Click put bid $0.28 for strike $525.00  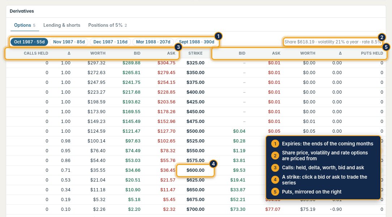click(239, 141)
